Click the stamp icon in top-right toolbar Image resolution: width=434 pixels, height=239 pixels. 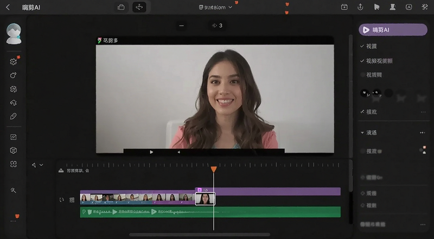click(392, 7)
